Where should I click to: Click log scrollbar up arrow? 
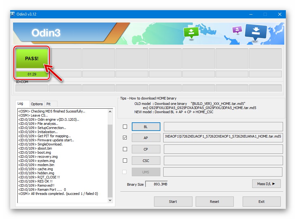click(x=110, y=112)
